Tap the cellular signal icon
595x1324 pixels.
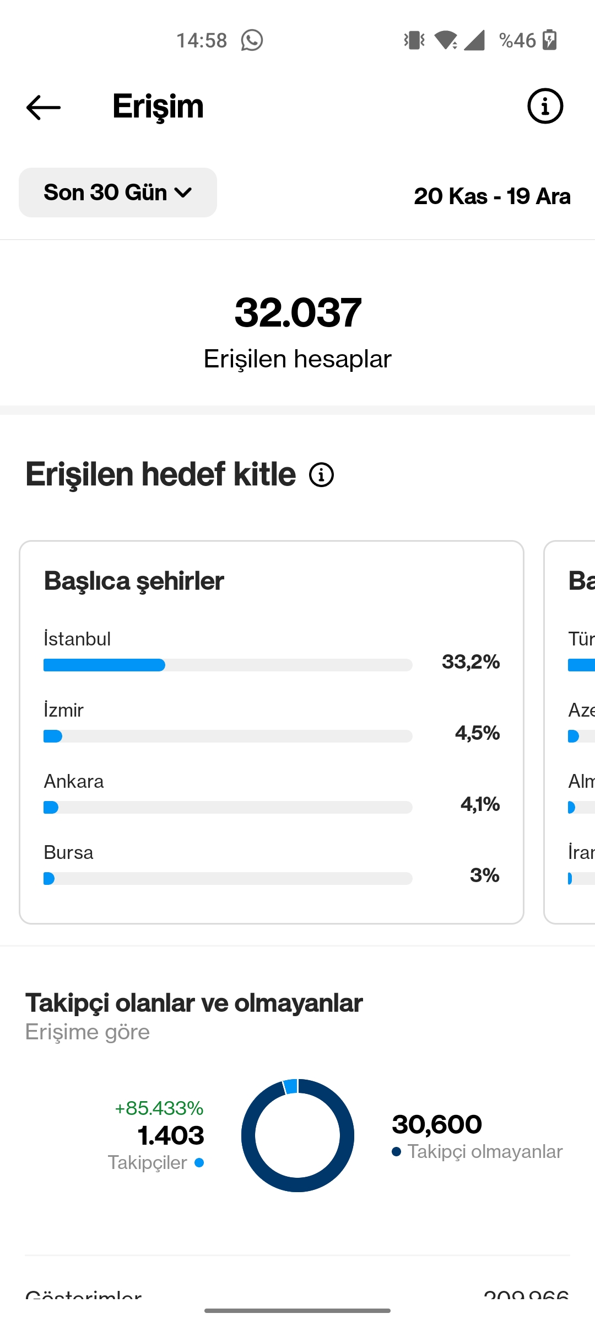[x=474, y=40]
